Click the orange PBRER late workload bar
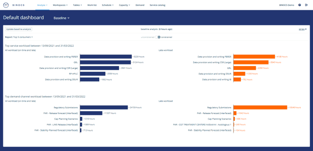The height and width of the screenshot is (151, 313). coord(254,57)
